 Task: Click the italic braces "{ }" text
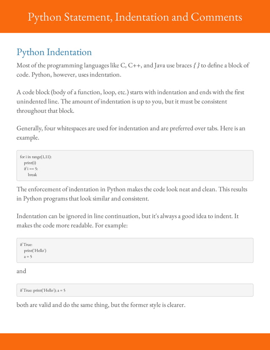[196, 65]
